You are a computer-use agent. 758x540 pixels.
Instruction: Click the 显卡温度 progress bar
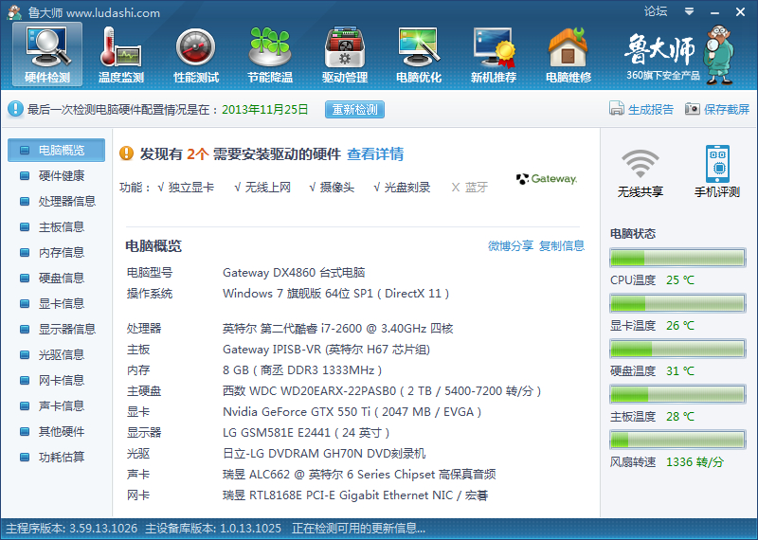click(x=677, y=303)
